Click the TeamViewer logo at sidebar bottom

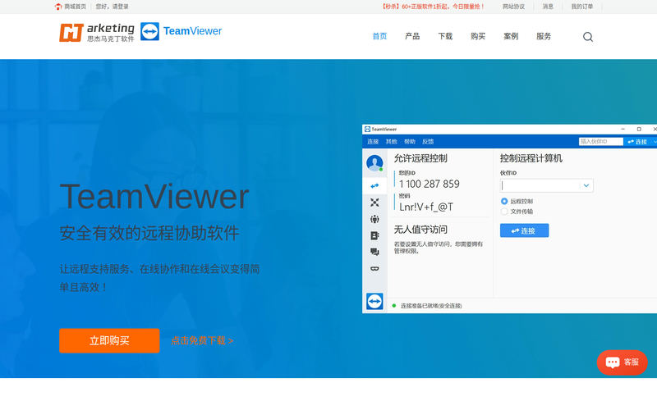pyautogui.click(x=374, y=301)
